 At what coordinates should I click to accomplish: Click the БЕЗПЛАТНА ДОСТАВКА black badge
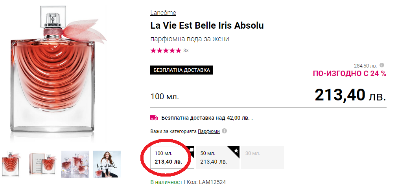click(x=181, y=70)
